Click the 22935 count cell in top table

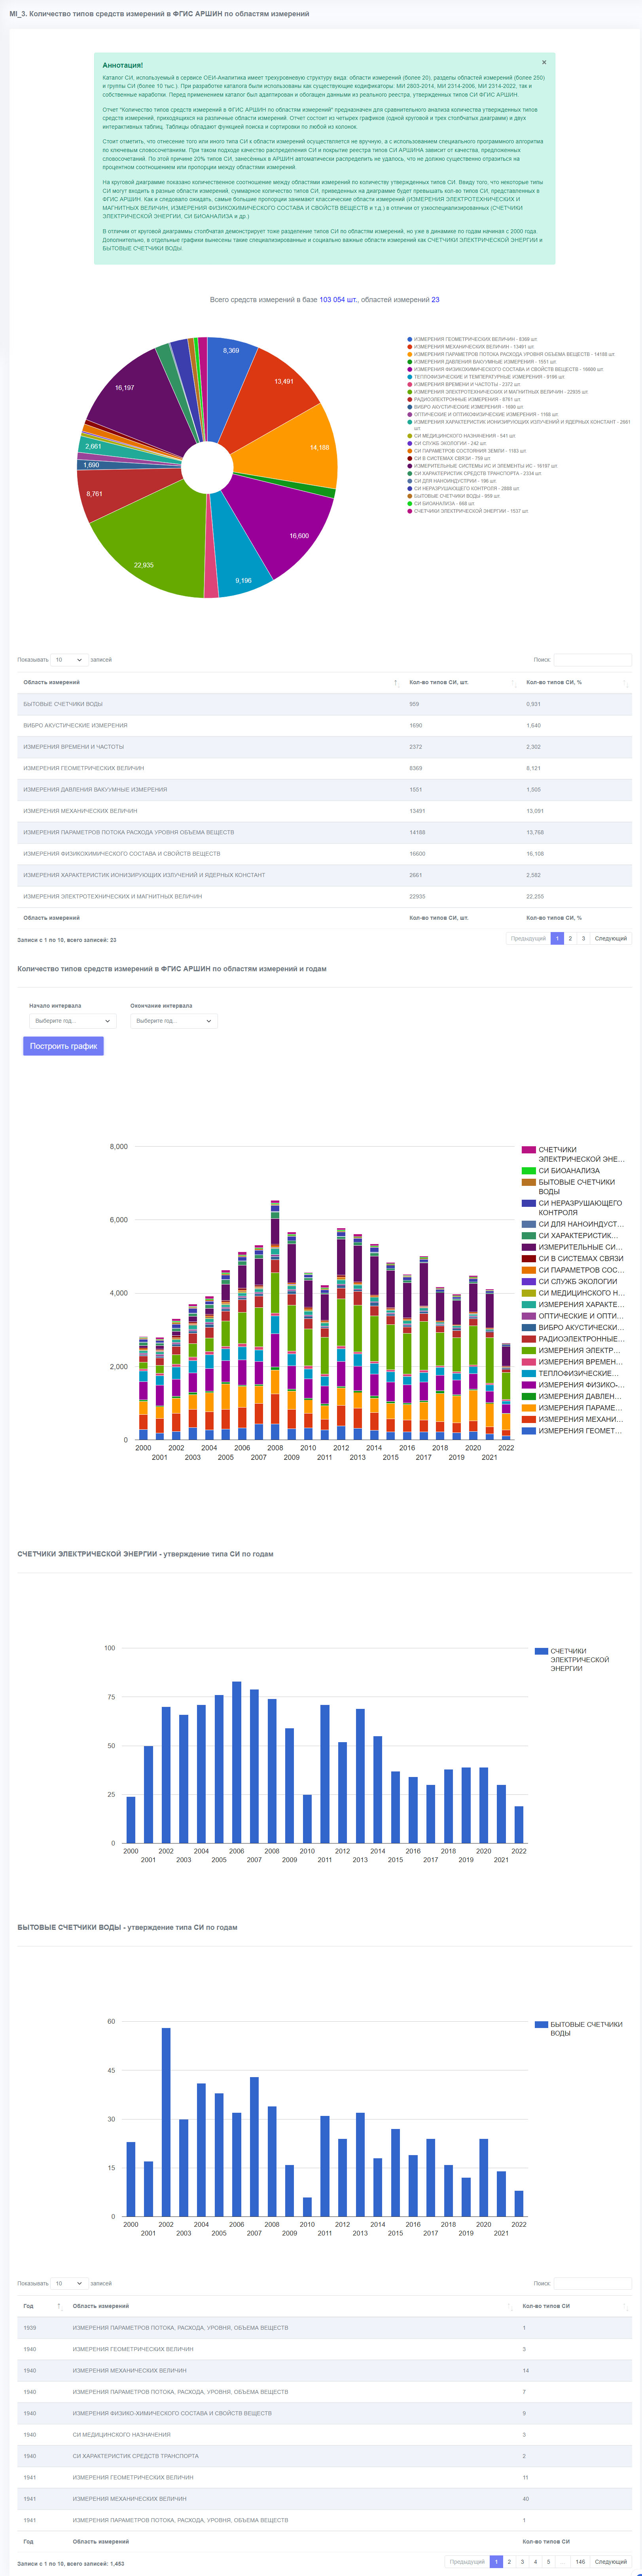[x=417, y=897]
